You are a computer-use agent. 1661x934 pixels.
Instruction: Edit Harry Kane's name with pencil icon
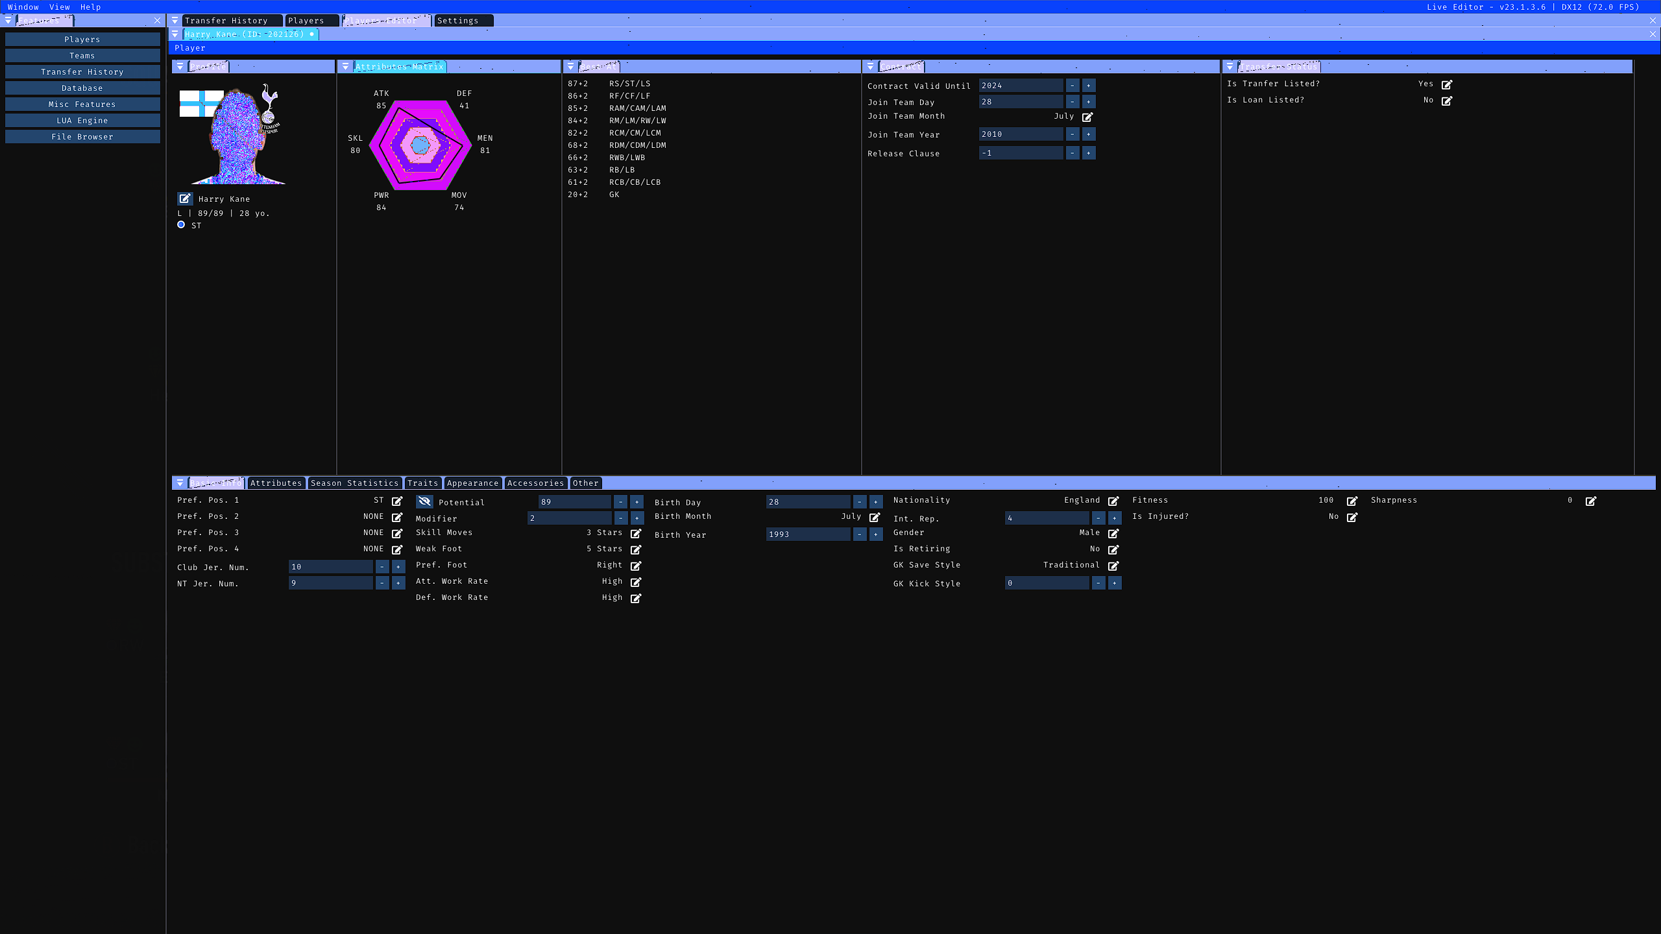pyautogui.click(x=185, y=198)
